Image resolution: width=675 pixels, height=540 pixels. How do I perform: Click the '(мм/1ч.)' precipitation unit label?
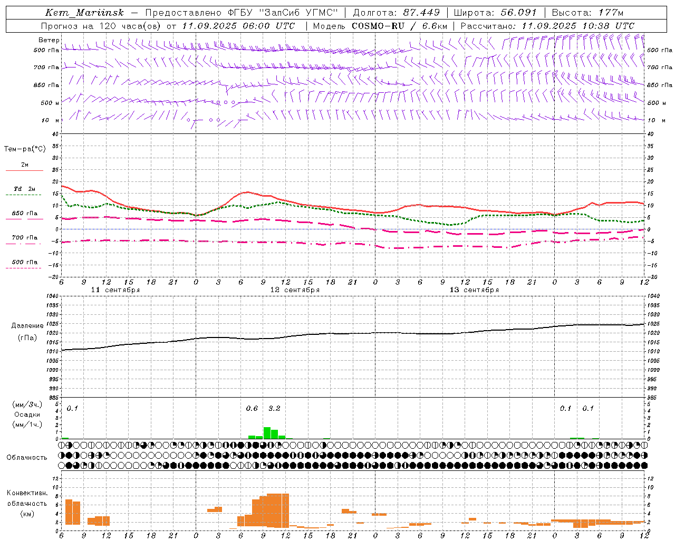[x=27, y=425]
